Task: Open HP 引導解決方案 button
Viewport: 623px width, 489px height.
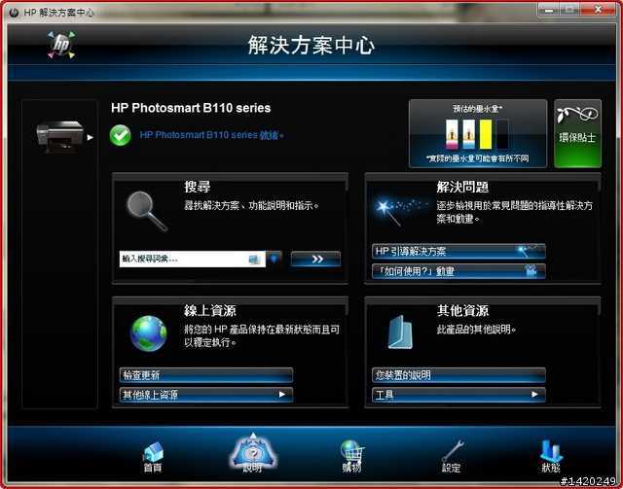Action: point(458,252)
